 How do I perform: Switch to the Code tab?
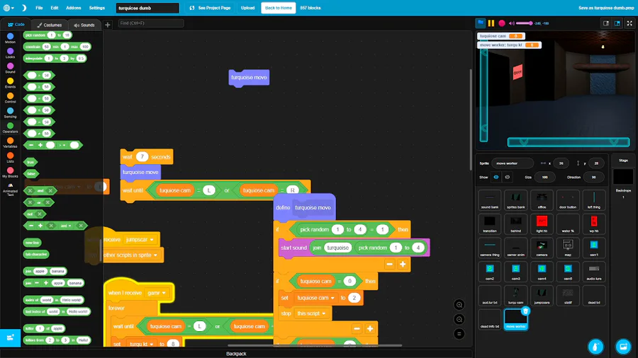point(16,24)
